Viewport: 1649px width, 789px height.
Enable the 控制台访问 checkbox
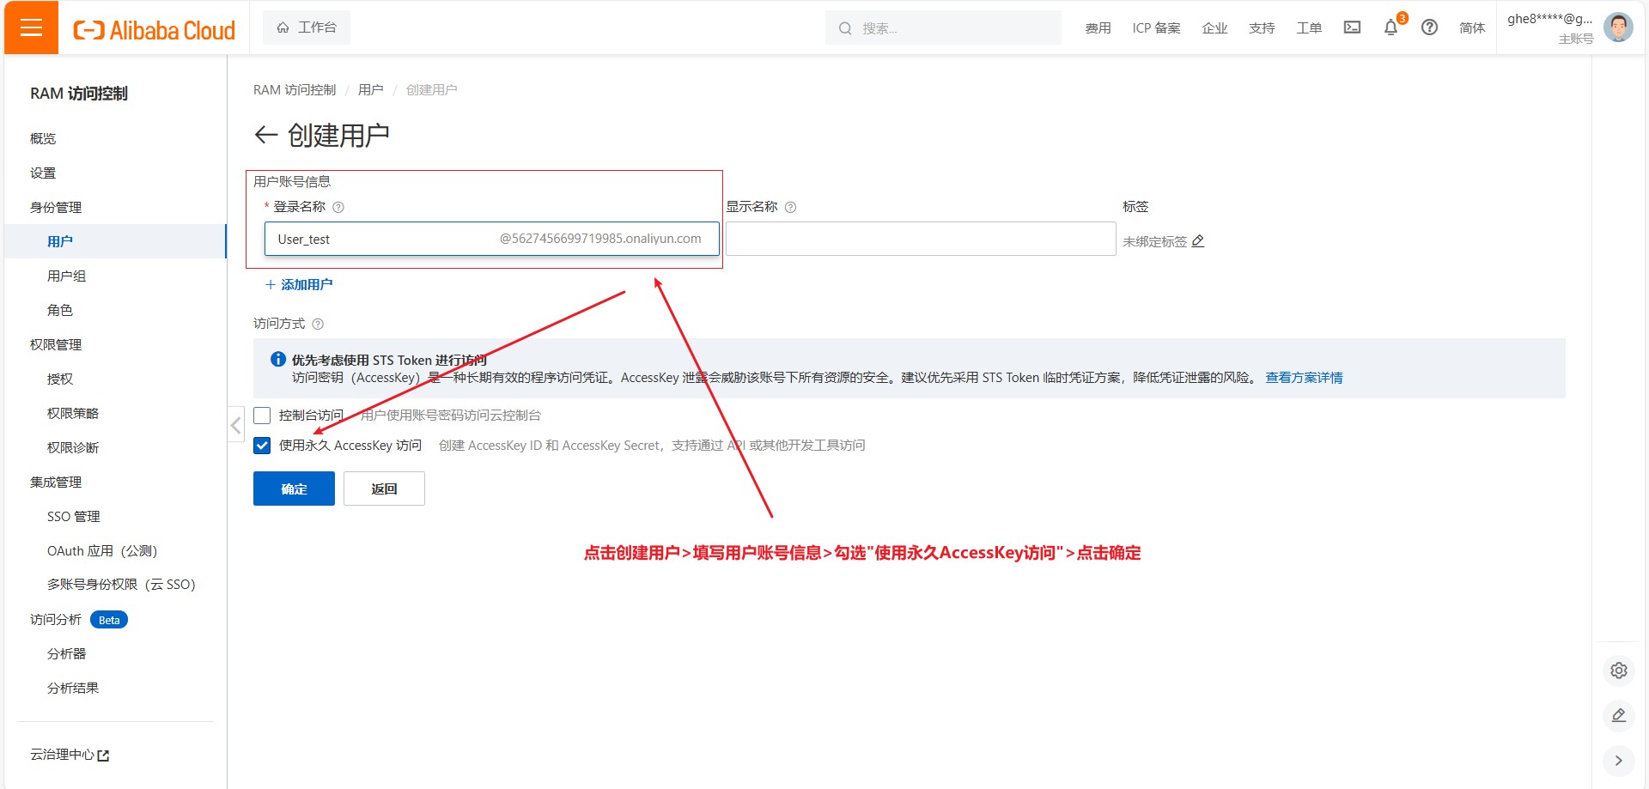[262, 416]
